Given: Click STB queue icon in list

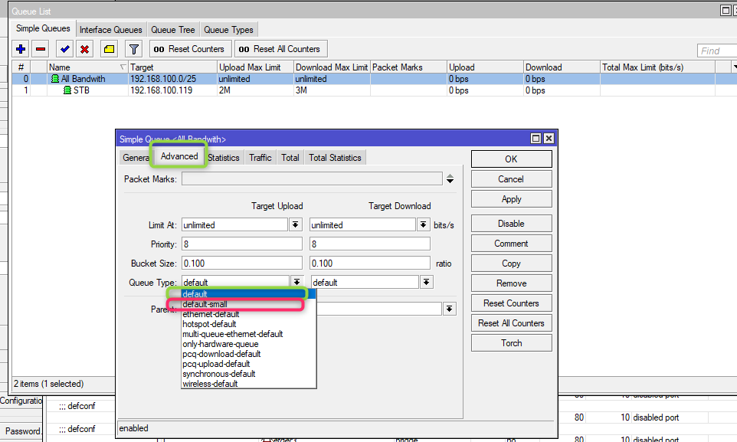Looking at the screenshot, I should (x=67, y=90).
